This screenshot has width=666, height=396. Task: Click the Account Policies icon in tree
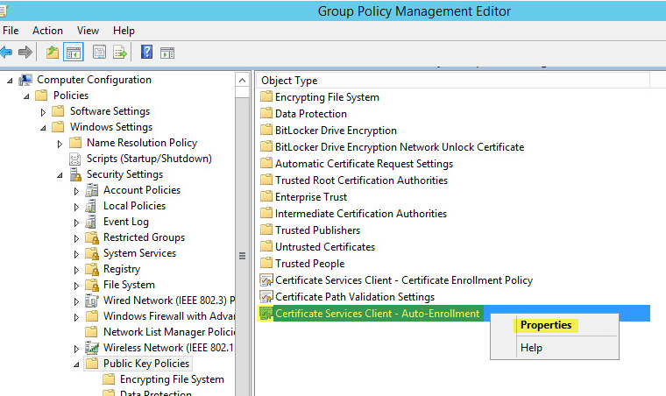click(92, 190)
